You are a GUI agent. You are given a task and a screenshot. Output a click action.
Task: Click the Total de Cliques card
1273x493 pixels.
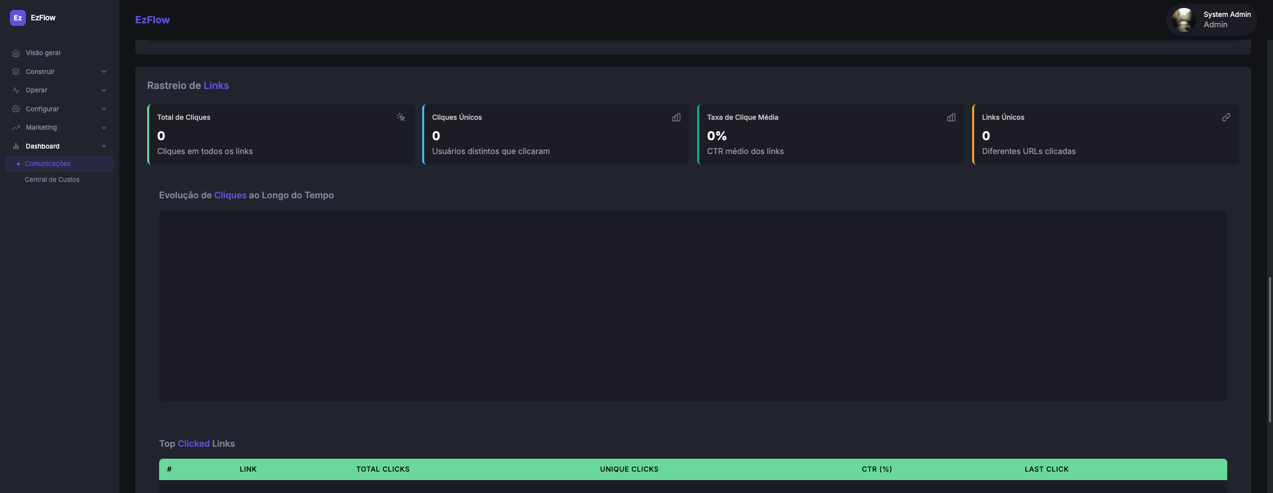[281, 134]
